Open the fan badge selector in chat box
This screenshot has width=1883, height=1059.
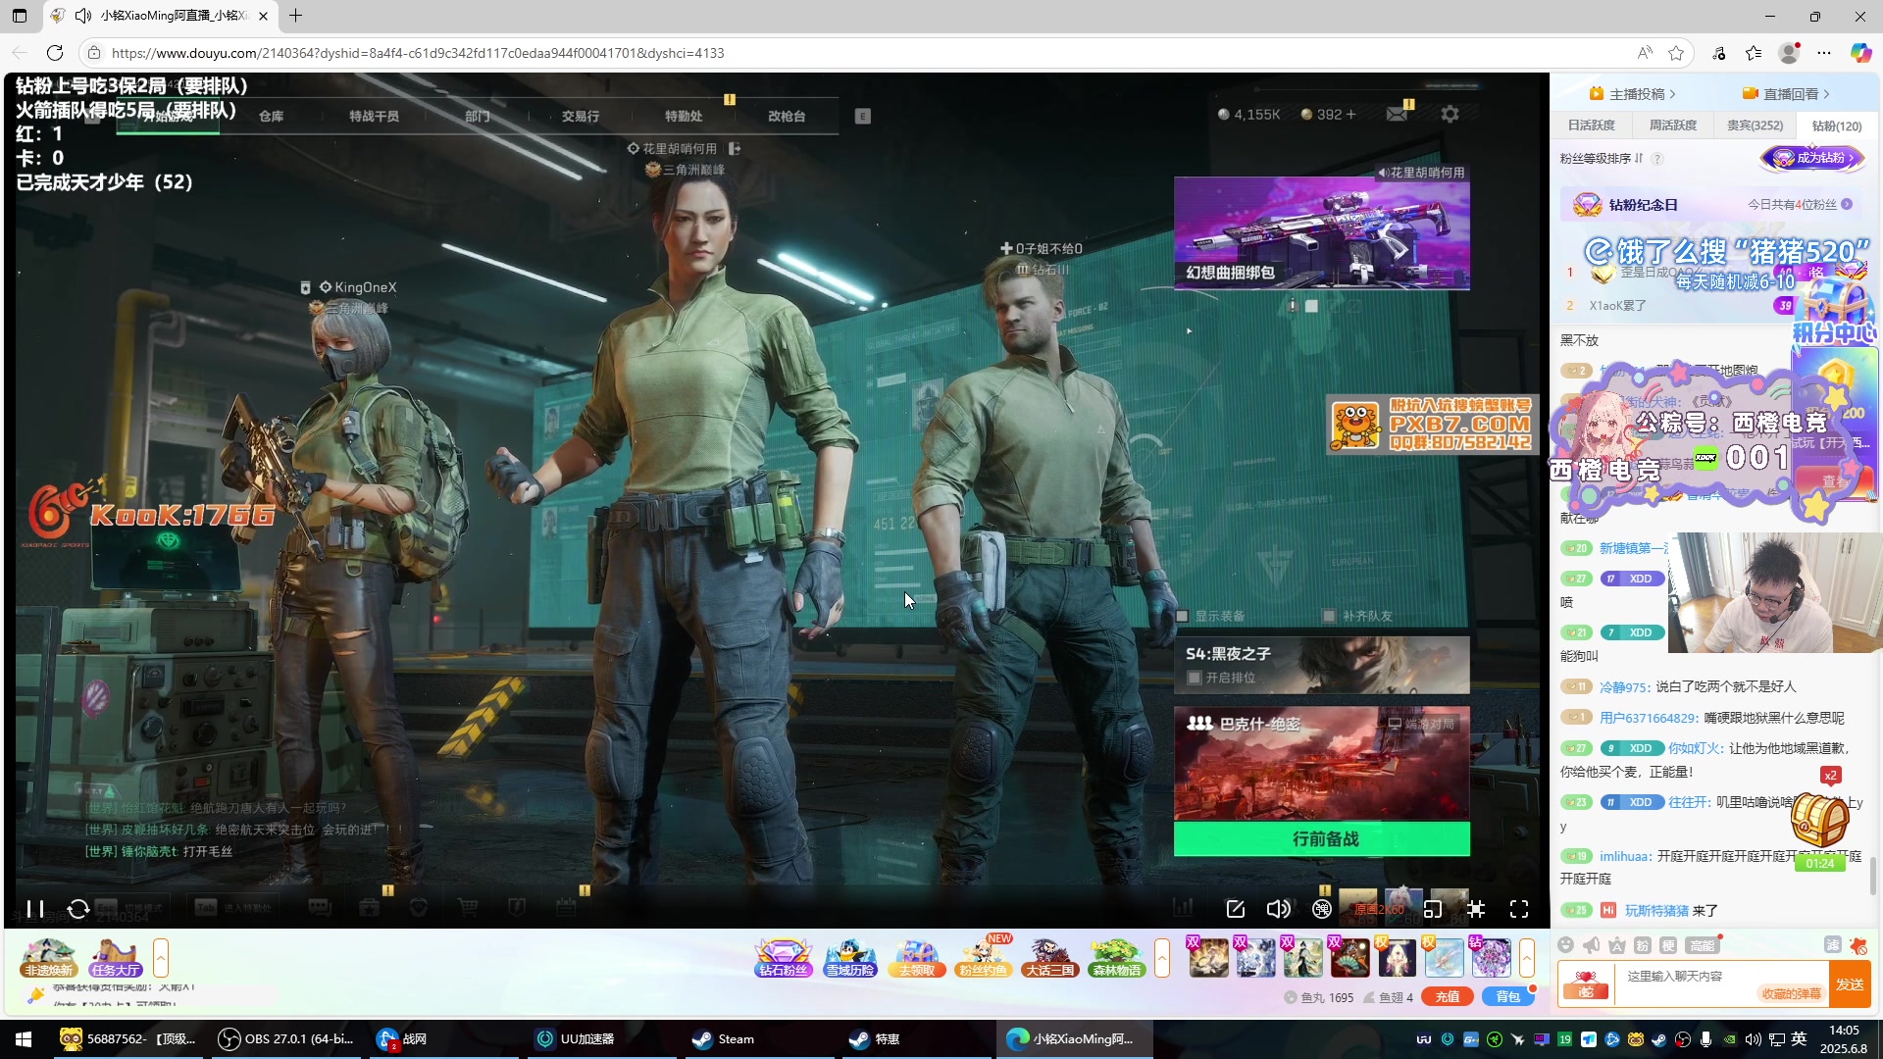pyautogui.click(x=1586, y=984)
